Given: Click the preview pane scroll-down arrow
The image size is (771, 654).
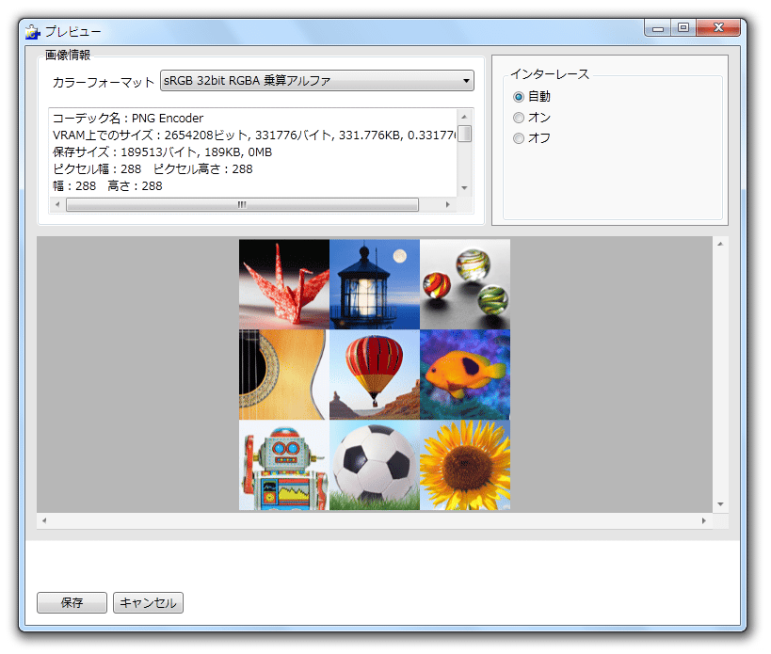Looking at the screenshot, I should 720,504.
